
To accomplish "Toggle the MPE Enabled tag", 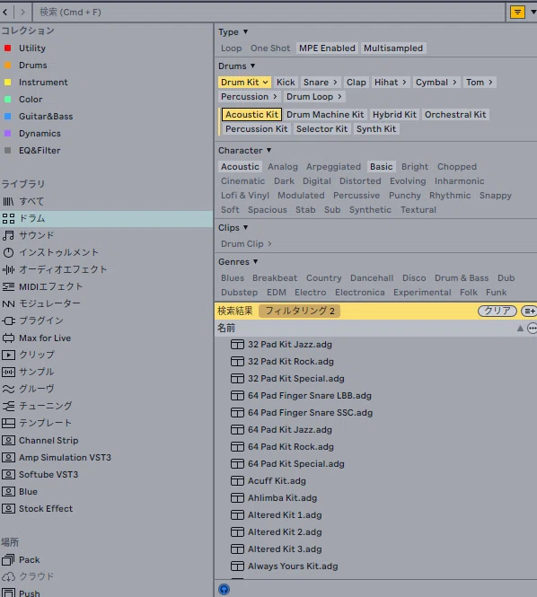I will [327, 48].
